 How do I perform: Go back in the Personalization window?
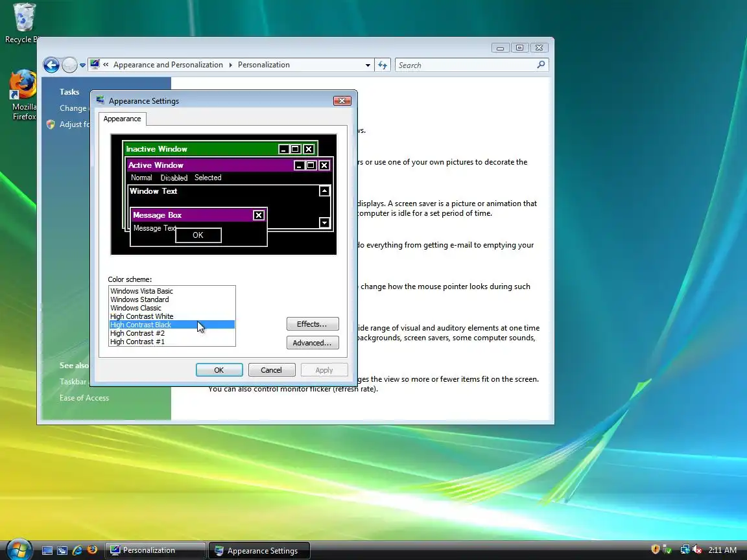(x=51, y=65)
